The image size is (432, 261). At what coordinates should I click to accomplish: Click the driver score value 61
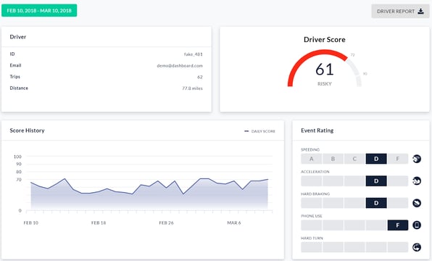(325, 69)
